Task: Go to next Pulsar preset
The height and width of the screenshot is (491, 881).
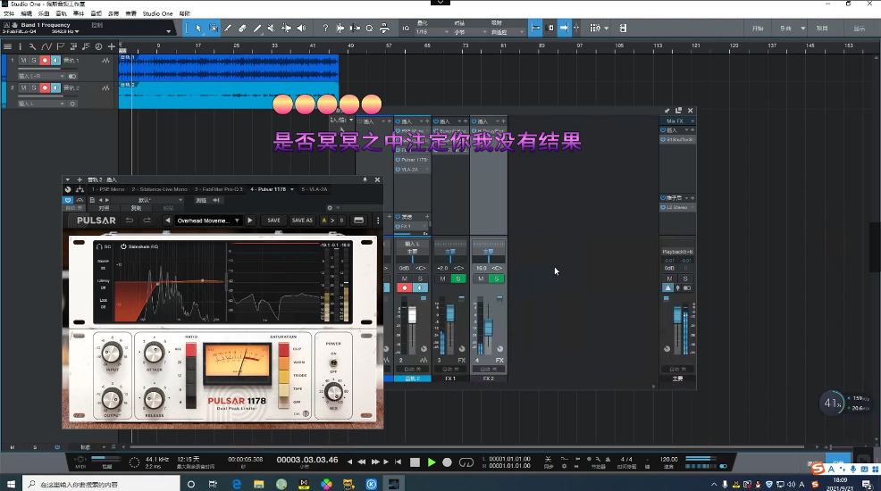Action: [250, 221]
